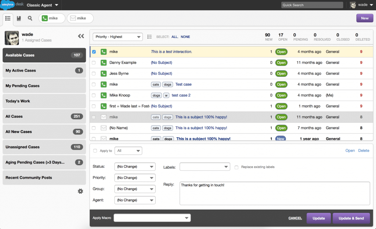Screen dimensions: 376x229
Task: Open the knowledge base book icon
Action: [19, 18]
